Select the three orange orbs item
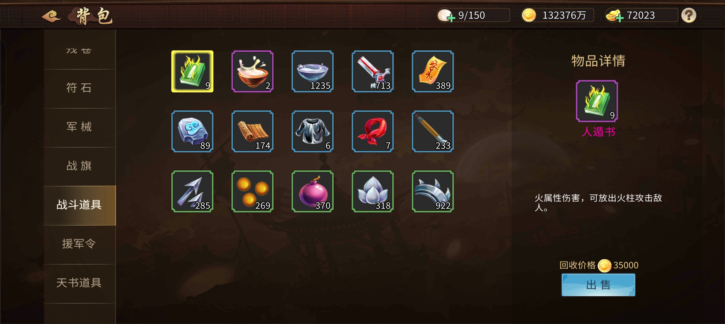Screen dimensions: 725x324 (x=252, y=191)
